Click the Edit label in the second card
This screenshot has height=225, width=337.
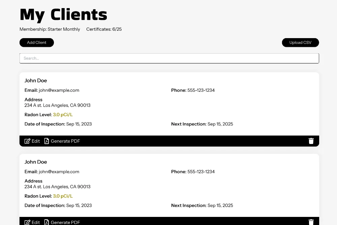tap(36, 222)
